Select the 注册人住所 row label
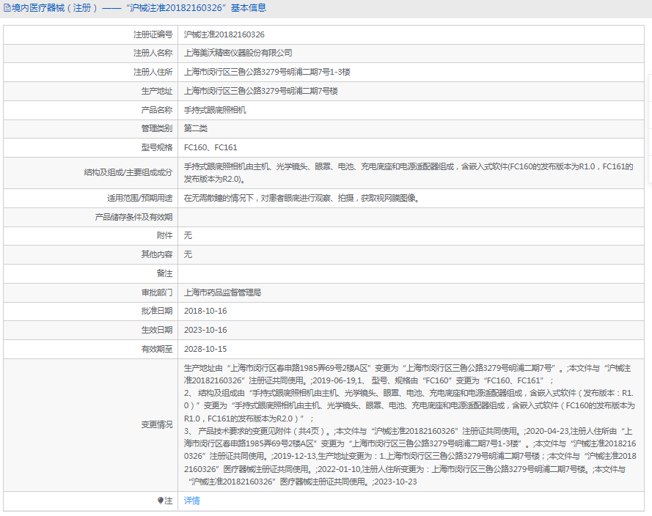652x516 pixels. [x=153, y=72]
